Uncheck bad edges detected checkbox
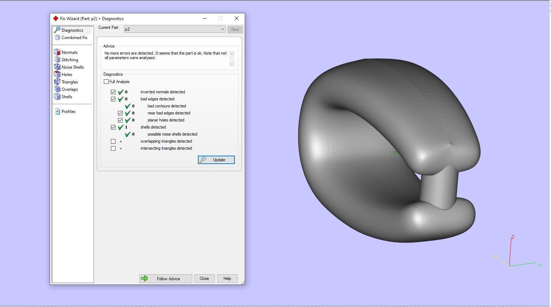The image size is (551, 307). pyautogui.click(x=113, y=99)
